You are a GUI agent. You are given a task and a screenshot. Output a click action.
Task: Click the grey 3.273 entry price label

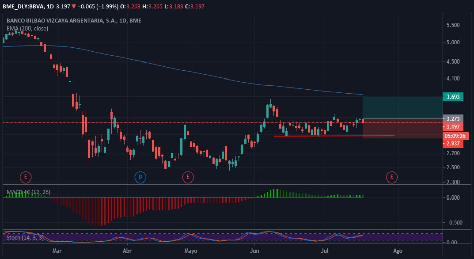click(454, 119)
